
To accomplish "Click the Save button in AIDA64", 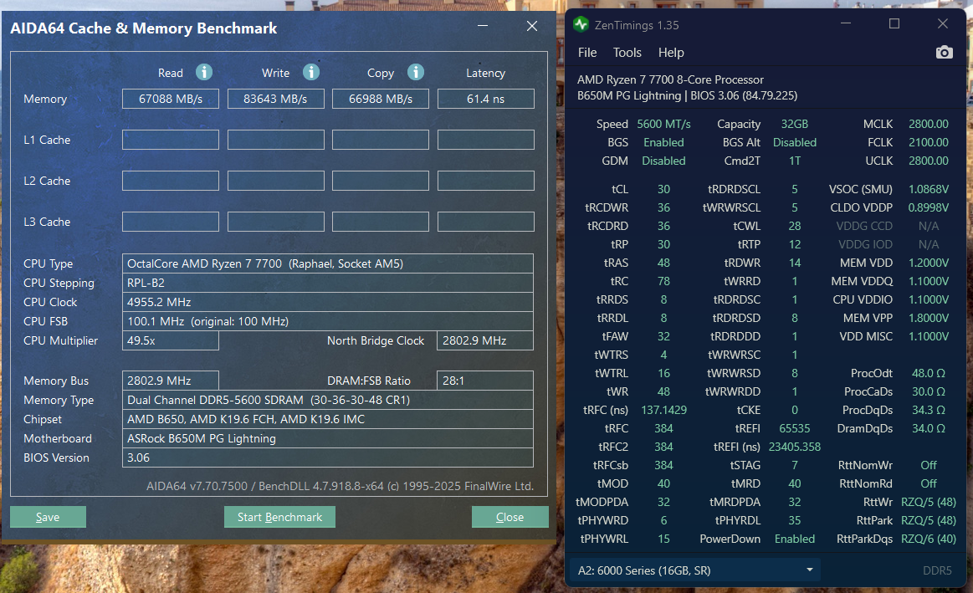I will pos(48,517).
